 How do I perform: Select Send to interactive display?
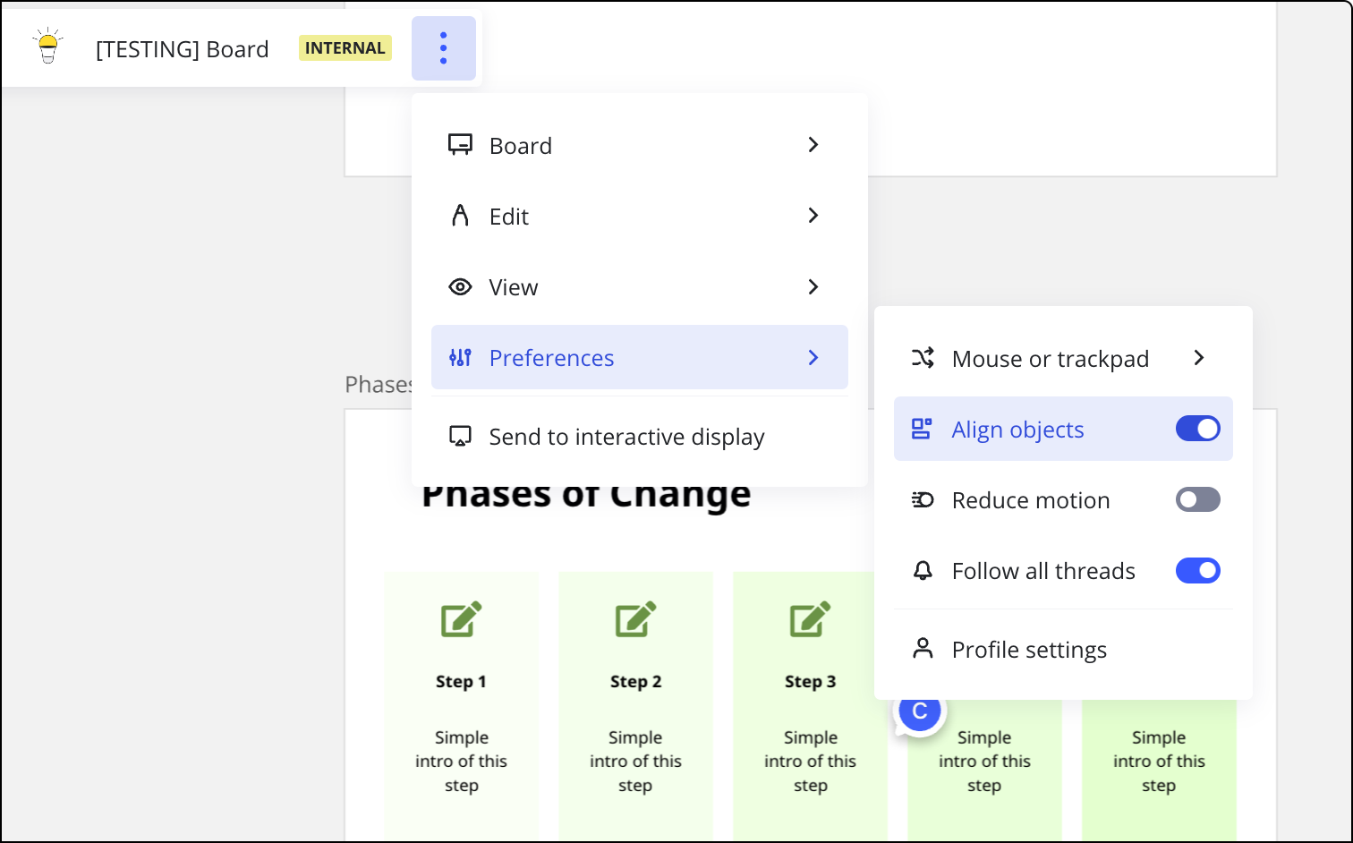[626, 437]
